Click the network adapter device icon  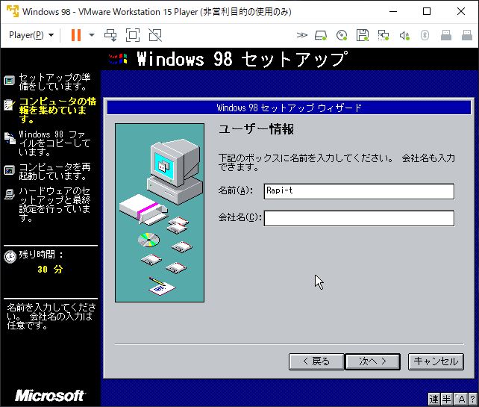(383, 35)
